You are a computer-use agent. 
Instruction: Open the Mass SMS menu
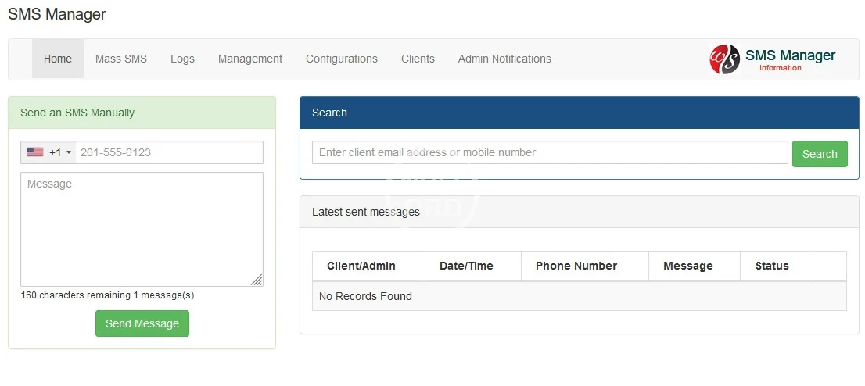click(121, 59)
